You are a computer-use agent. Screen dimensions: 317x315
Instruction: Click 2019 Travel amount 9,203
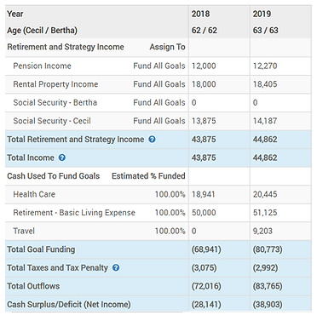262,231
